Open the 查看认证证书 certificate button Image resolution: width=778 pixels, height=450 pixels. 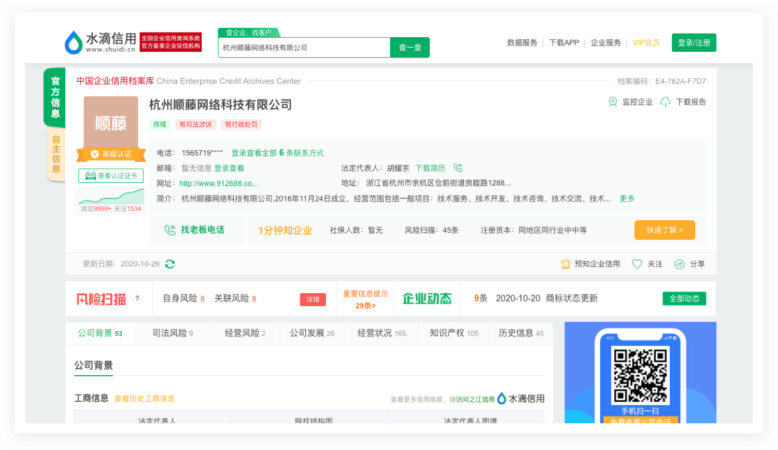111,176
